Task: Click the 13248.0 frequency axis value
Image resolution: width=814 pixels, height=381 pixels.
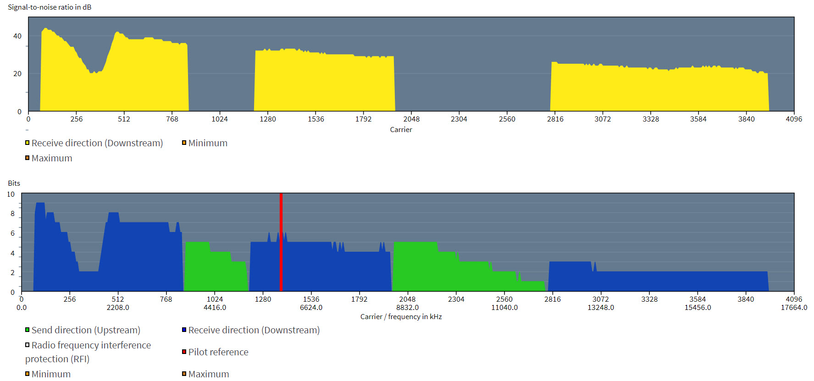Action: tap(601, 308)
